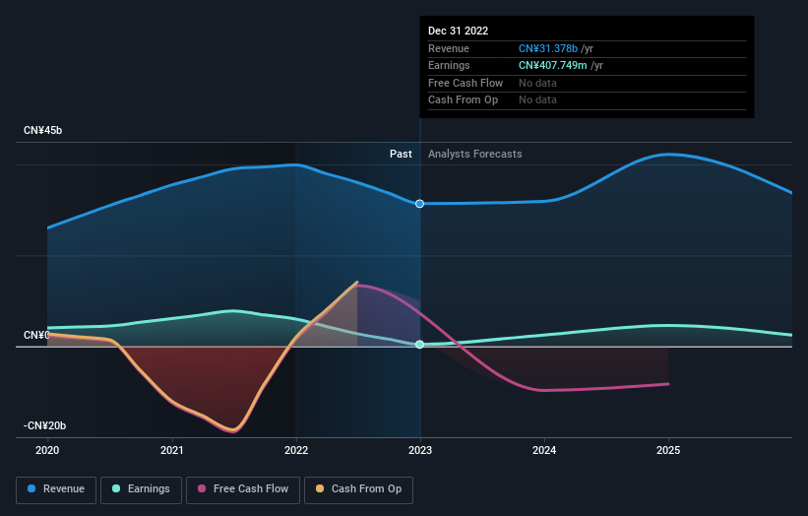Screen dimensions: 808x516
Task: Click the teal Earnings legend dot
Action: click(116, 488)
